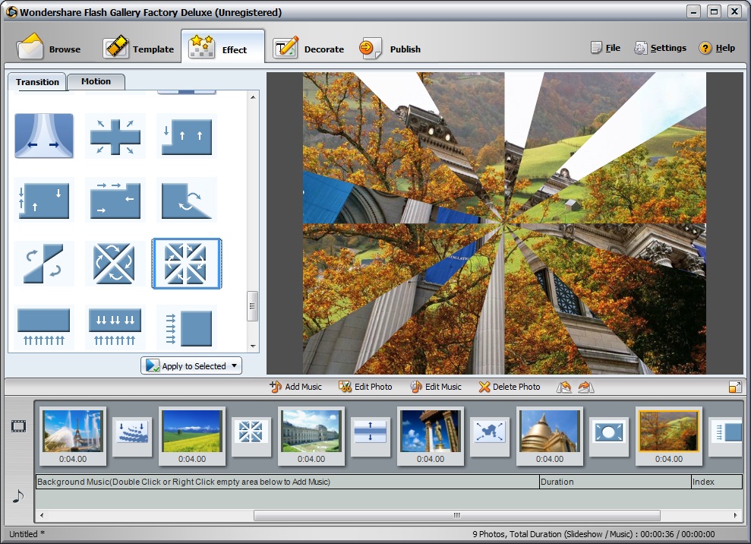Rotate the photo clockwise

point(584,387)
